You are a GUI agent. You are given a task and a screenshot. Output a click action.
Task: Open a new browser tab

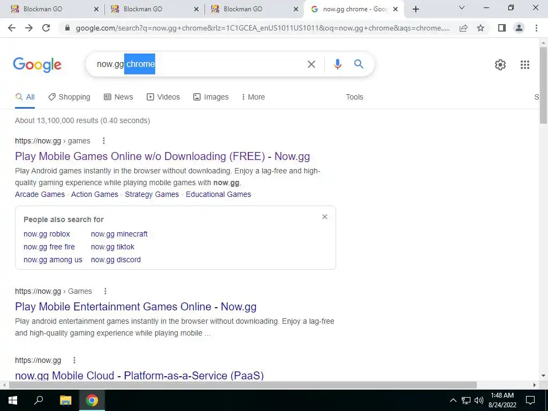tap(415, 9)
